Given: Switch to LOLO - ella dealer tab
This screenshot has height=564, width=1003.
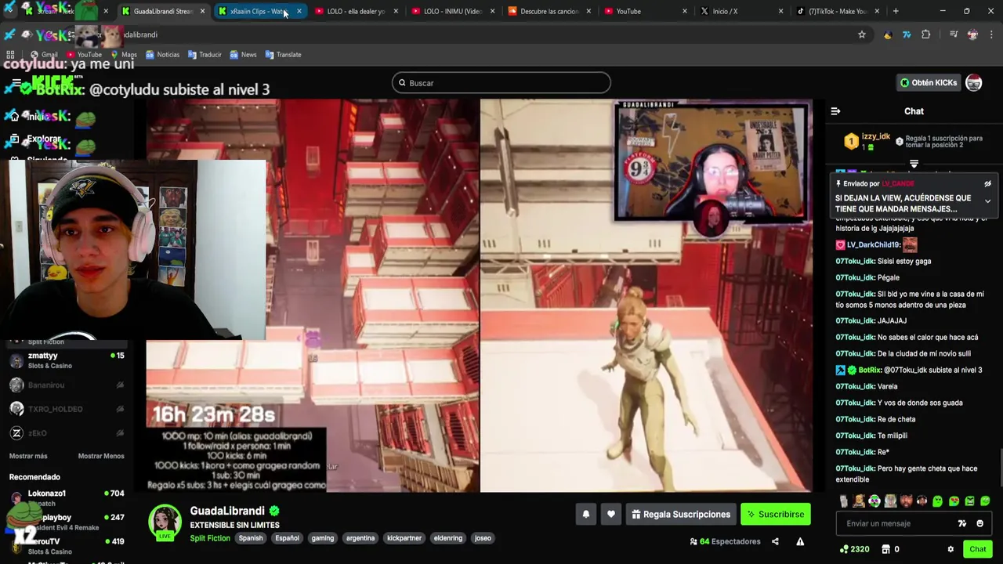Looking at the screenshot, I should click(356, 11).
